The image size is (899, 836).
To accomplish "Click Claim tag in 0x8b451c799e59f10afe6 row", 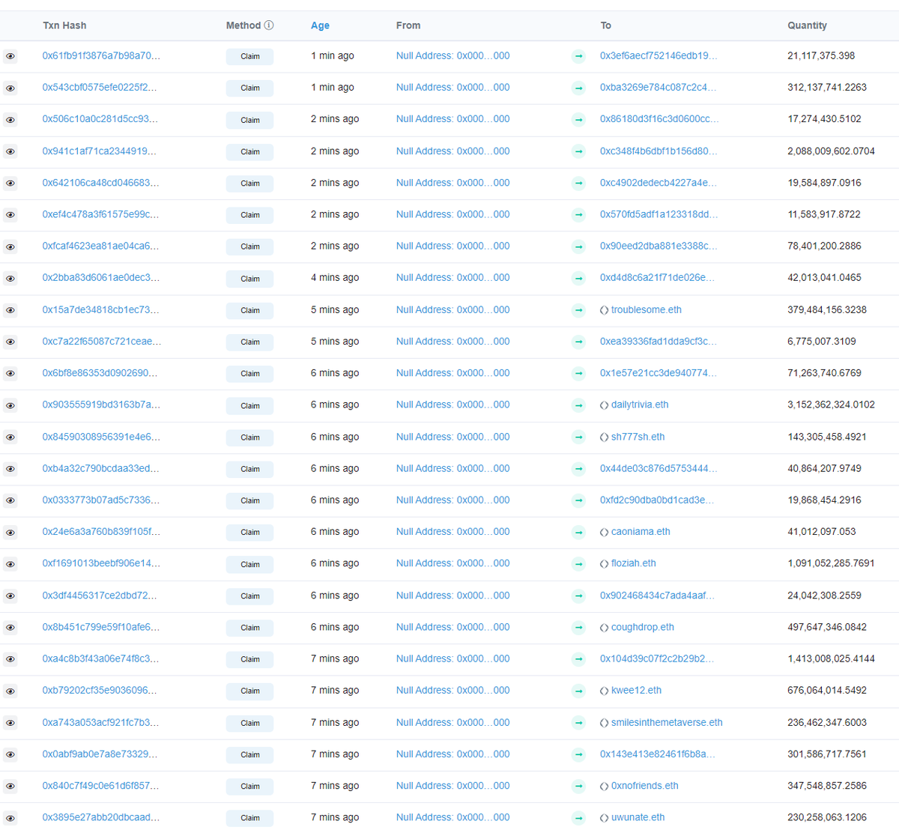I will point(249,628).
